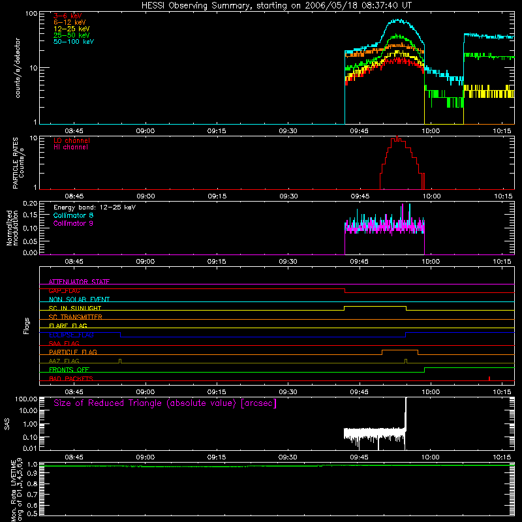
Task: Click the LO channel legend label
Action: click(72, 140)
